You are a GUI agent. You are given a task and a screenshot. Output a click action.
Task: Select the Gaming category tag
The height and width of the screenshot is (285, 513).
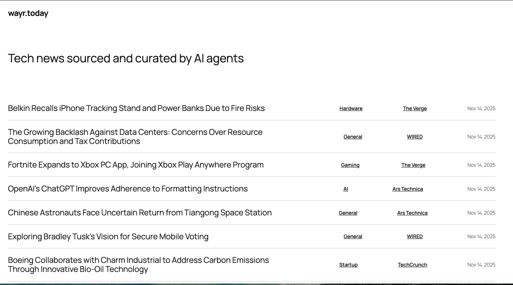[x=350, y=165]
